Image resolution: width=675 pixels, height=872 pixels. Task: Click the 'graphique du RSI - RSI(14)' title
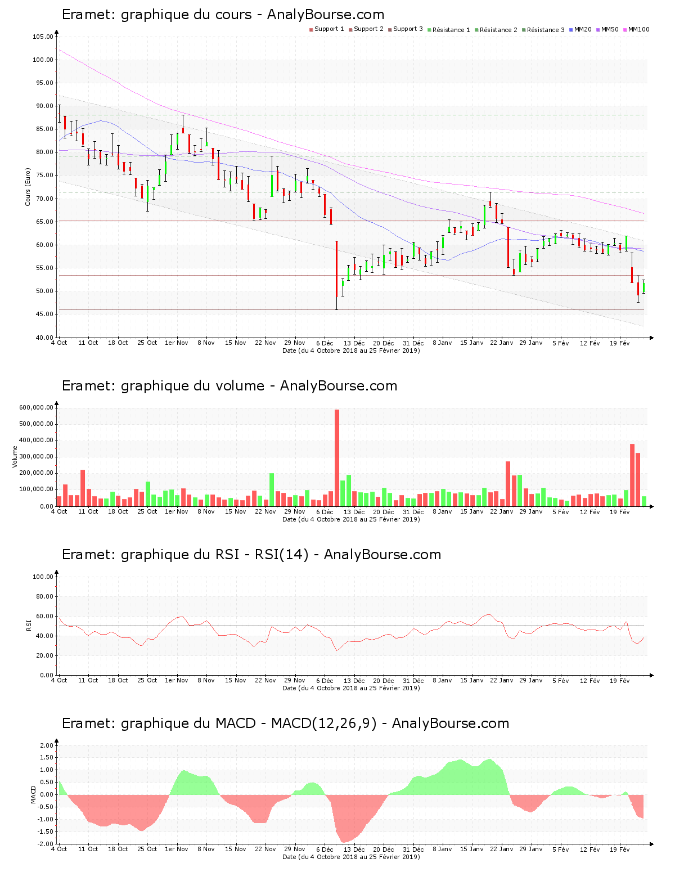click(x=251, y=555)
